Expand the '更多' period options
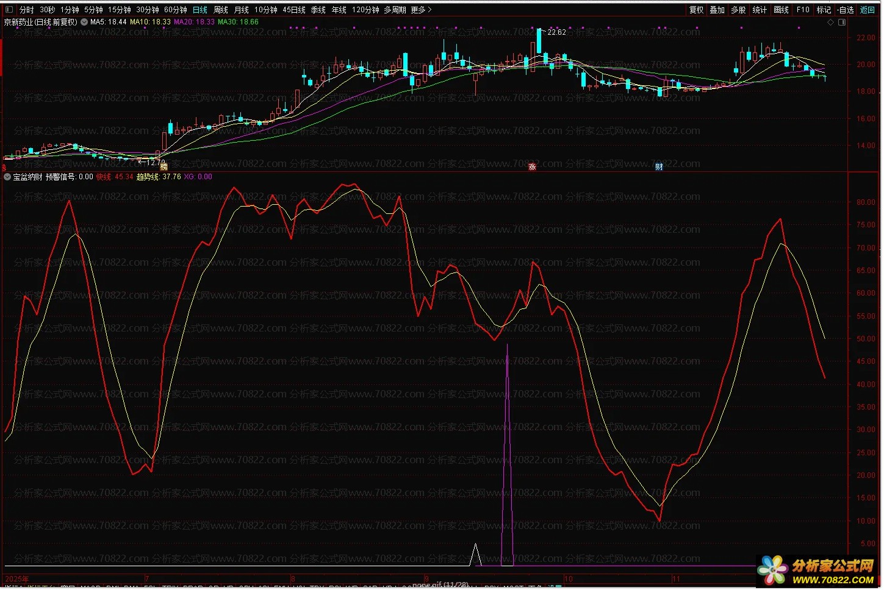 coord(421,10)
